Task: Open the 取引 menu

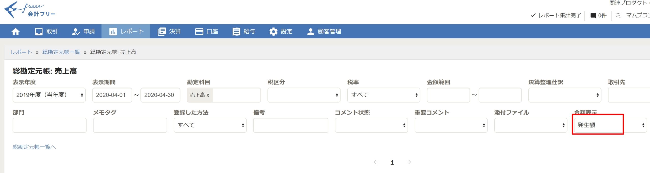Action: (46, 31)
